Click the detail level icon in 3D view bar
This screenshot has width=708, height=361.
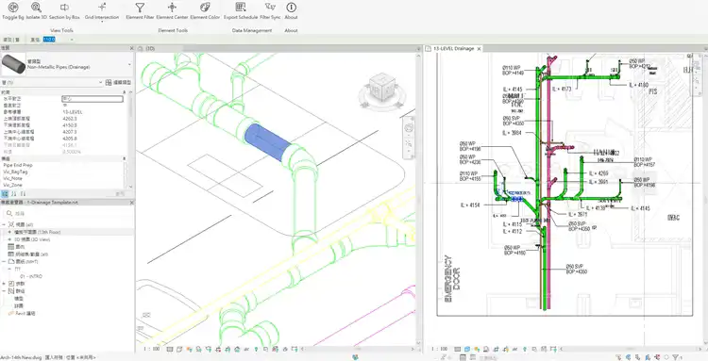pyautogui.click(x=170, y=349)
